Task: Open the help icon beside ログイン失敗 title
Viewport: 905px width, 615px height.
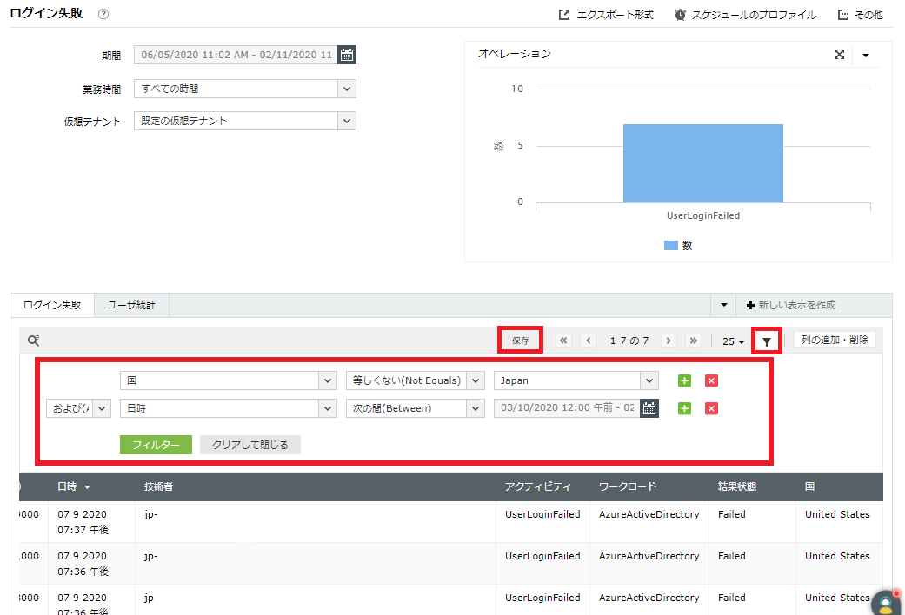Action: [x=103, y=14]
